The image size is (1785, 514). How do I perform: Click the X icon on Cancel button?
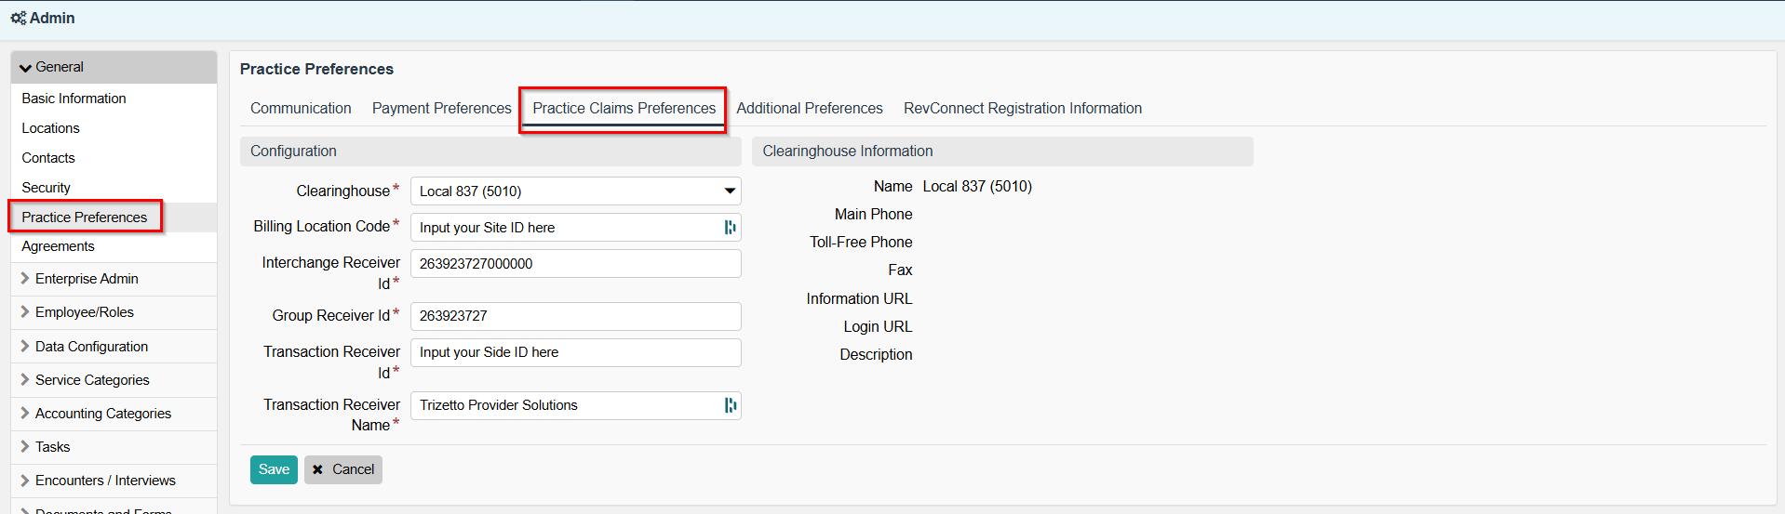click(318, 469)
